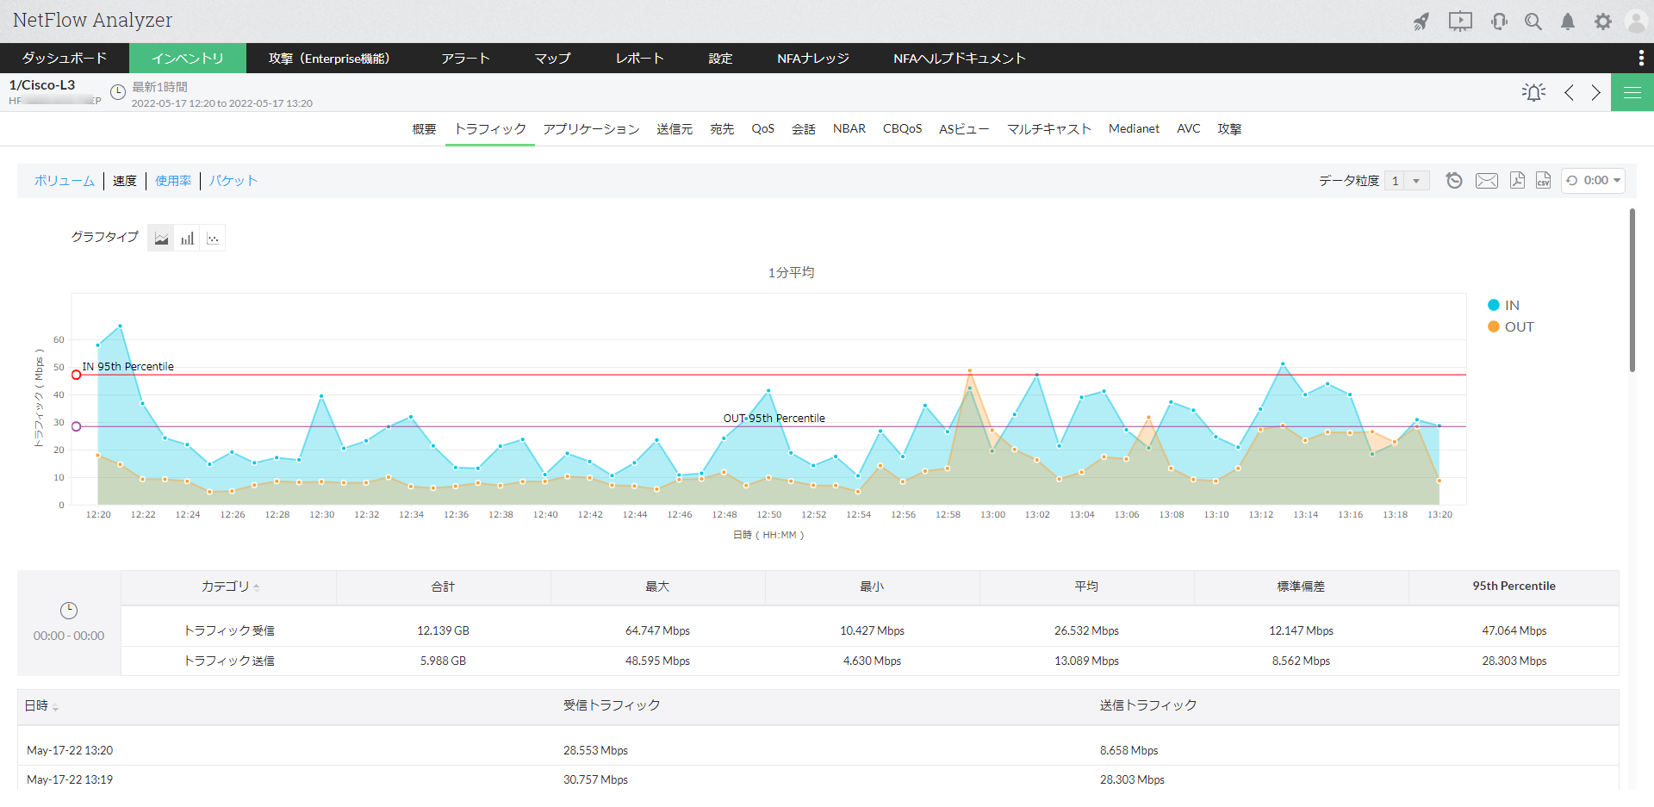
Task: Export the traffic data as CSV
Action: click(1543, 180)
